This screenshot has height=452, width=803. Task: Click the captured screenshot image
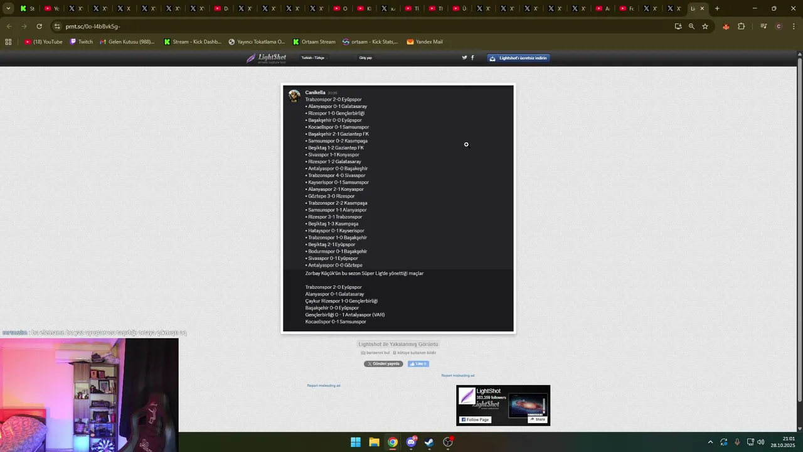pos(398,208)
